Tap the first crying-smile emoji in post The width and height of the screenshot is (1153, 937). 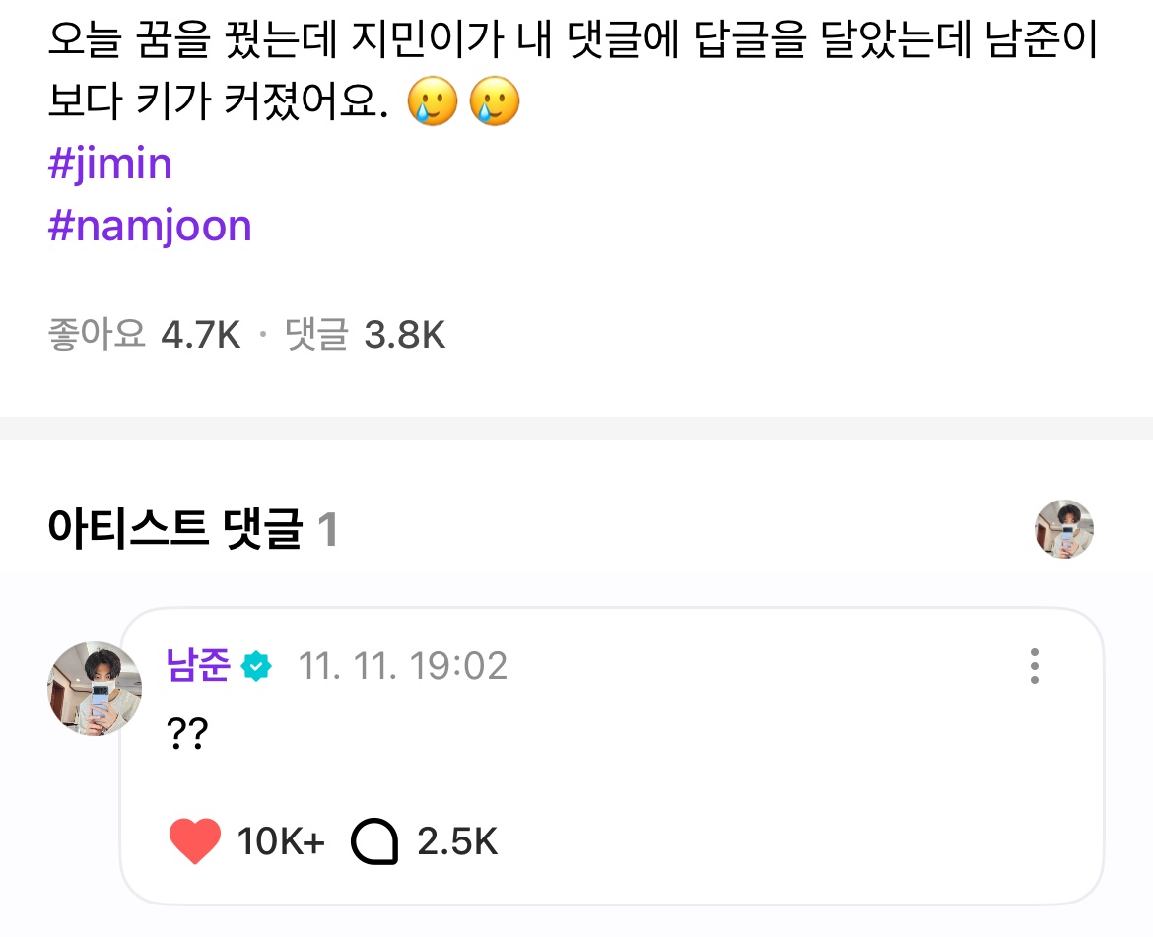point(435,102)
